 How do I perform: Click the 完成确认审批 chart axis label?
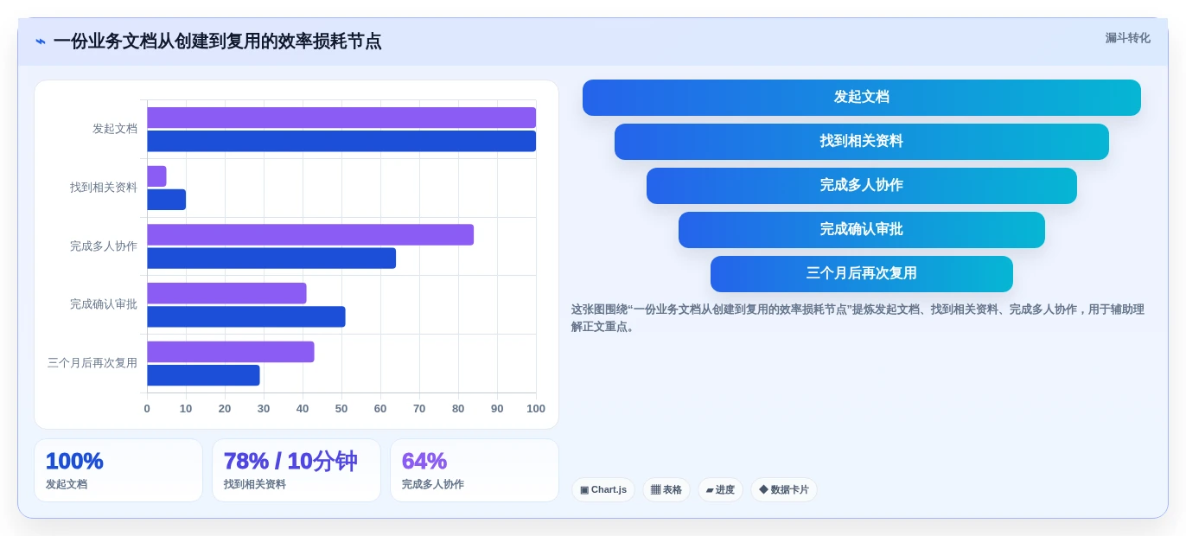(x=104, y=304)
